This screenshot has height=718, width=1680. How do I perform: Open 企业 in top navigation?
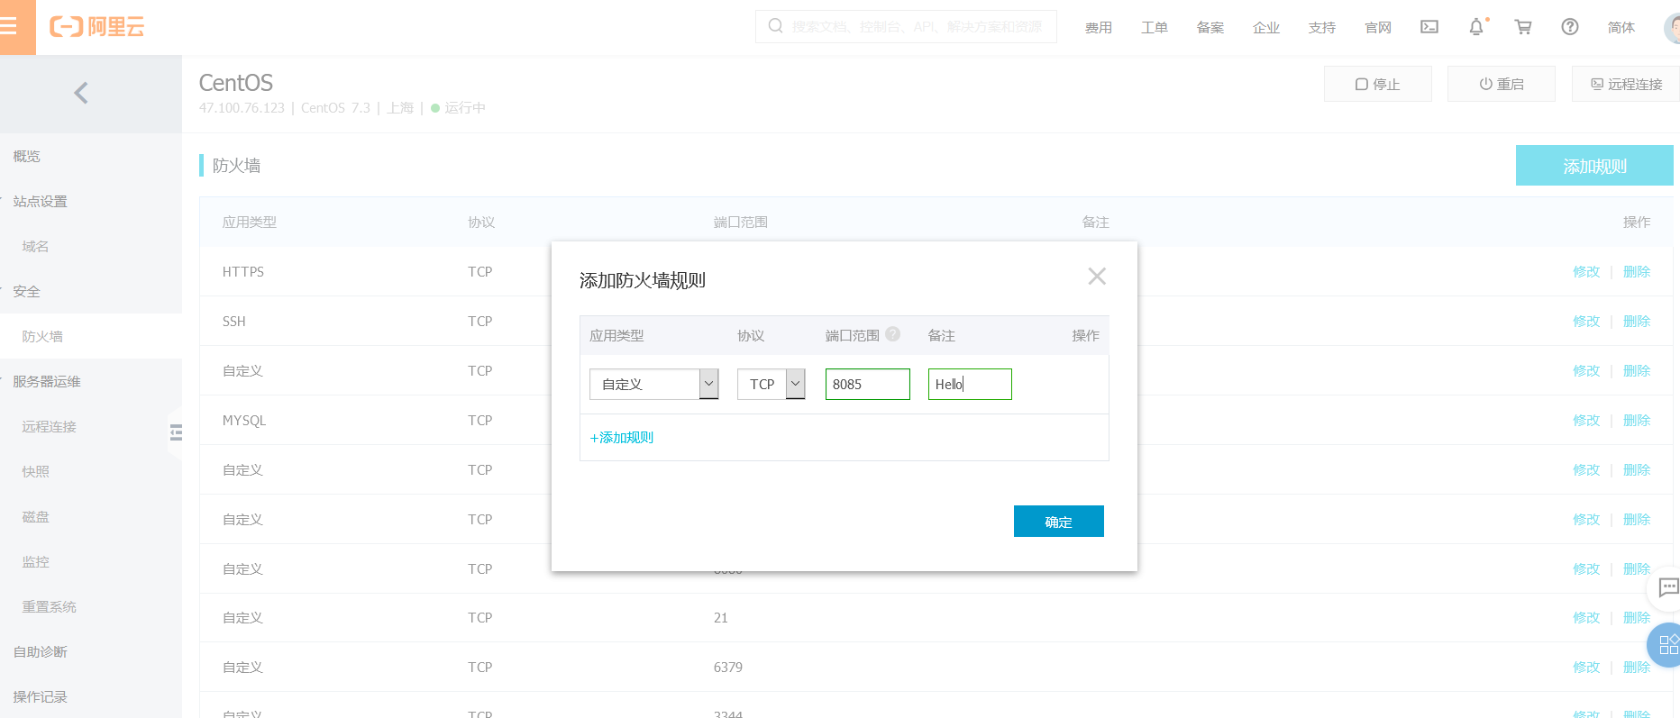[1266, 28]
